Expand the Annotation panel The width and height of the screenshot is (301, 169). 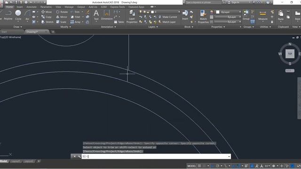click(x=109, y=27)
